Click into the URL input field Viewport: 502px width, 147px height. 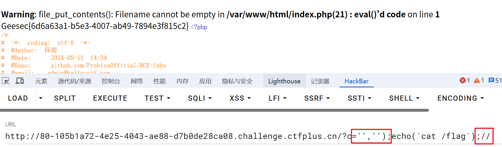[251, 136]
